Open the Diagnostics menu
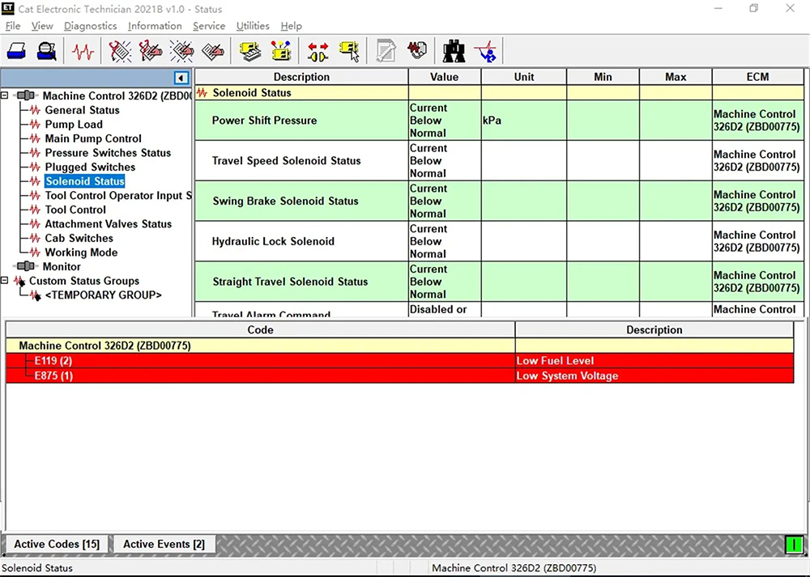This screenshot has height=577, width=810. point(90,26)
